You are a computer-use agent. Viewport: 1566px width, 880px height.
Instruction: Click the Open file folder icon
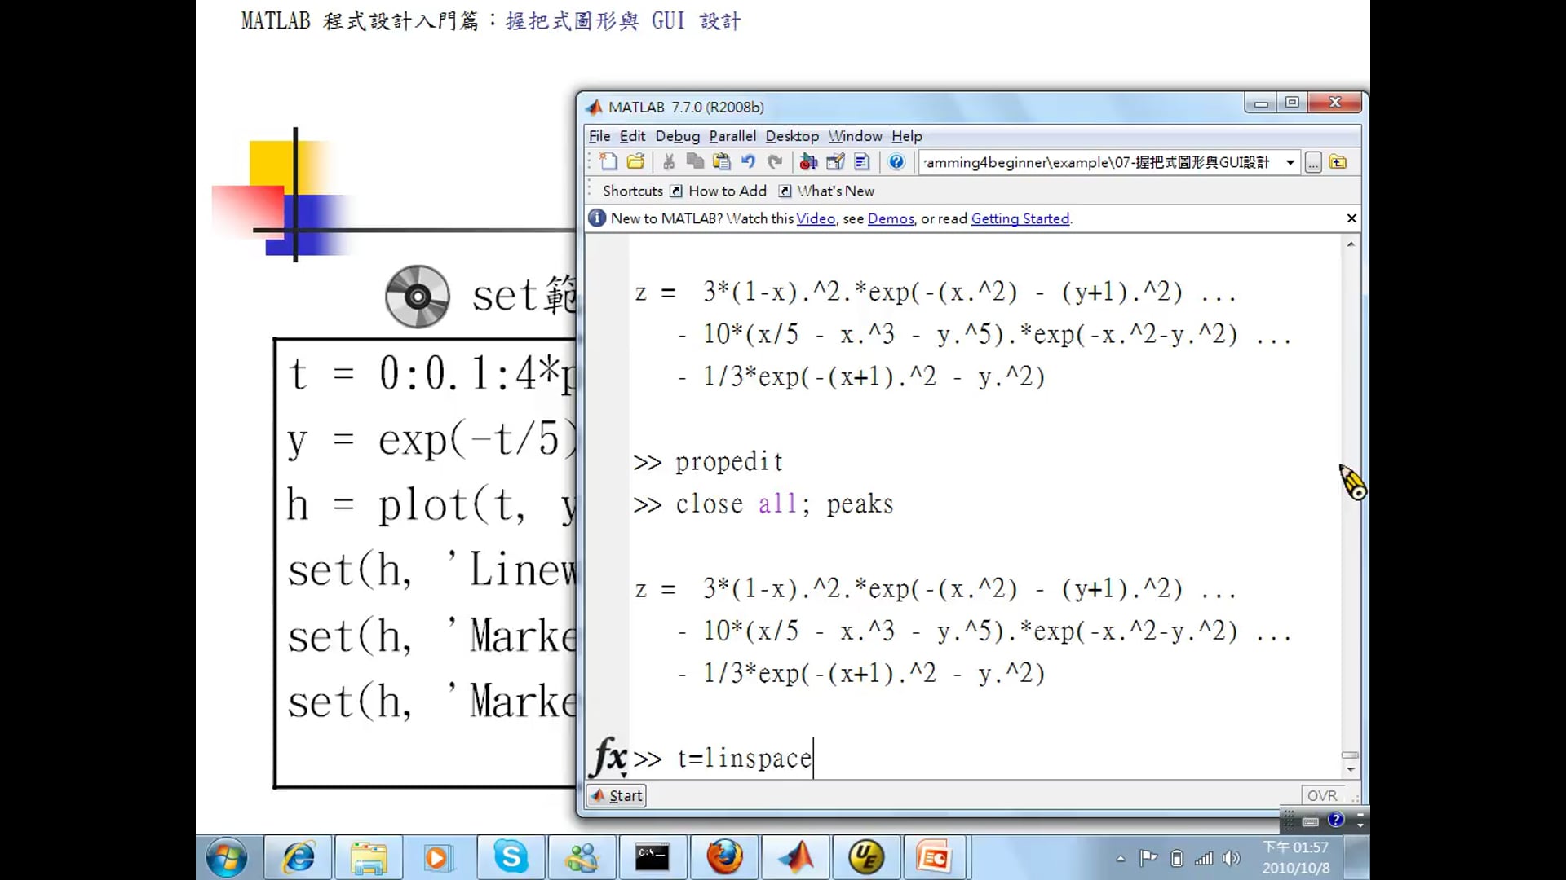click(x=635, y=162)
